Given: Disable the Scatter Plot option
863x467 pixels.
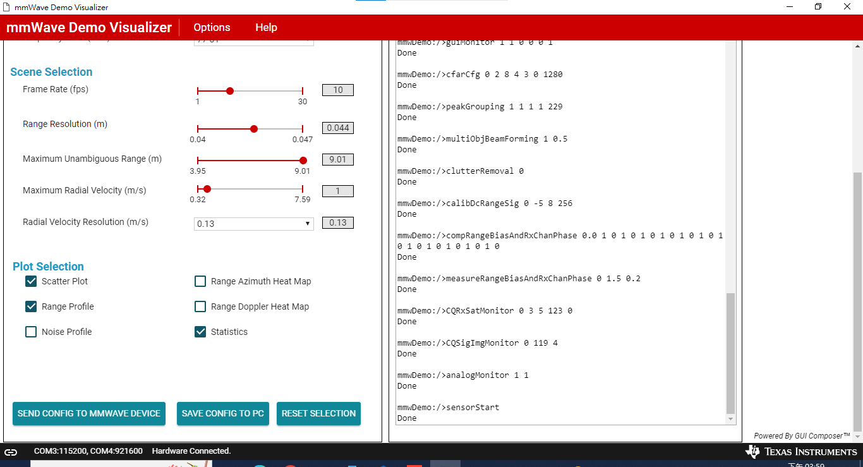Looking at the screenshot, I should (x=31, y=281).
